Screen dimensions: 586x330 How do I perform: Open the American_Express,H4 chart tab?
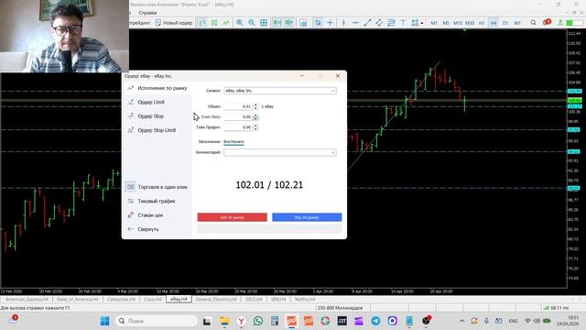pos(27,300)
